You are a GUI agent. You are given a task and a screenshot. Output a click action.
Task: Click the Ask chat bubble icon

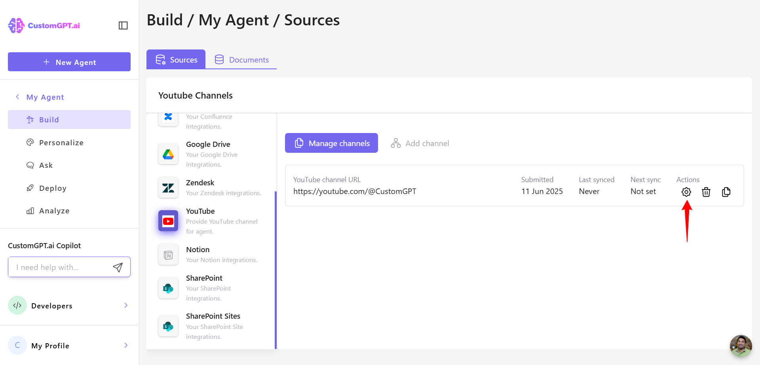point(30,165)
